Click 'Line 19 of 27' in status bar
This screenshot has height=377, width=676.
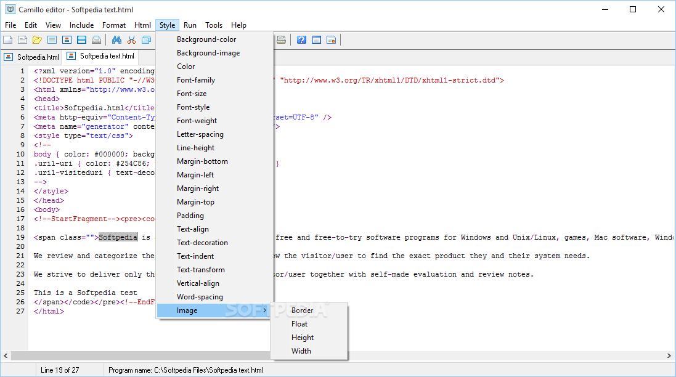click(60, 370)
